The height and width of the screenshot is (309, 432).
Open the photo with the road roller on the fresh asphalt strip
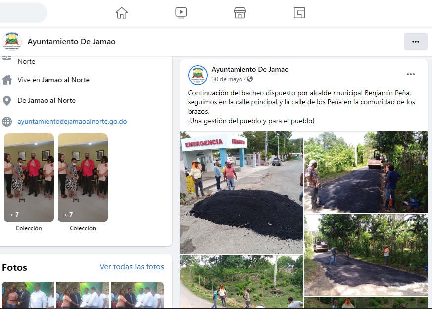[366, 172]
